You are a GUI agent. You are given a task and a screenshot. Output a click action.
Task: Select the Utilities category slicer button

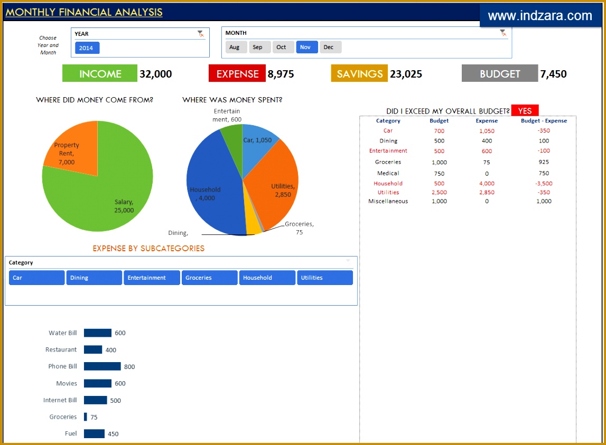[x=324, y=277]
